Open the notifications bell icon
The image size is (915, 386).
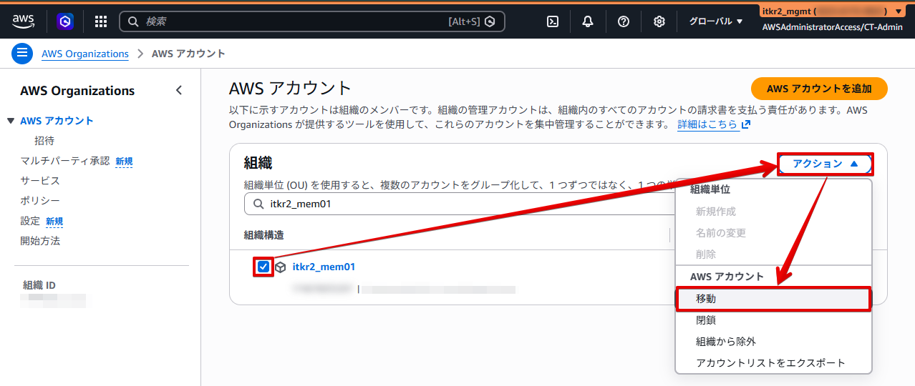pos(588,21)
